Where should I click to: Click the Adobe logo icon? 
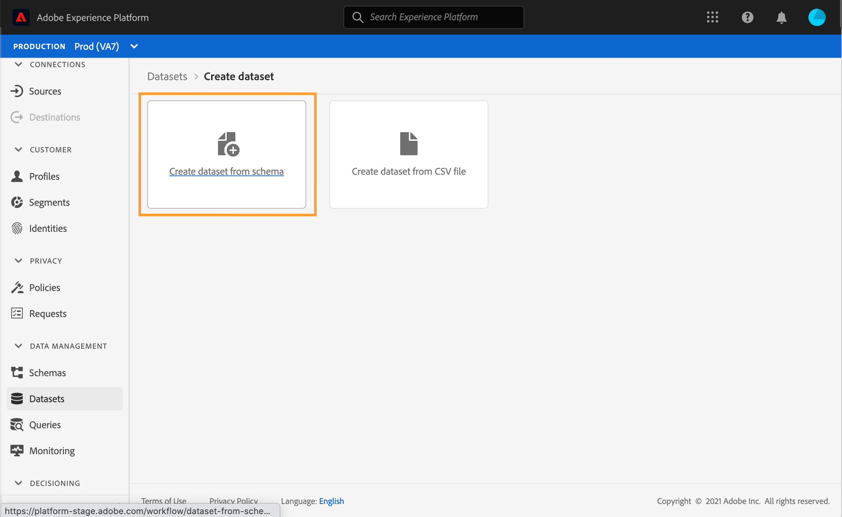21,17
